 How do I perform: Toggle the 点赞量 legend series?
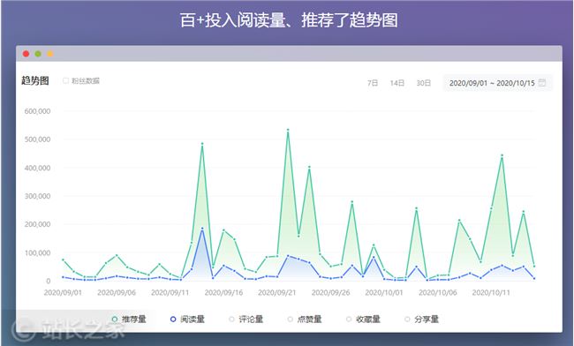click(305, 320)
